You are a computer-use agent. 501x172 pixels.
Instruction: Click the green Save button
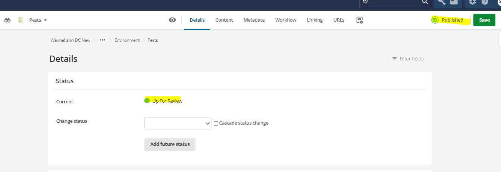[x=484, y=20]
